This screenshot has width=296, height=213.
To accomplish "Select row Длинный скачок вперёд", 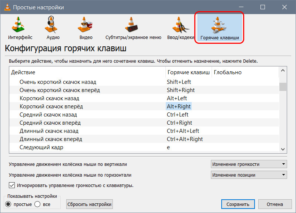I will pyautogui.click(x=144, y=139).
